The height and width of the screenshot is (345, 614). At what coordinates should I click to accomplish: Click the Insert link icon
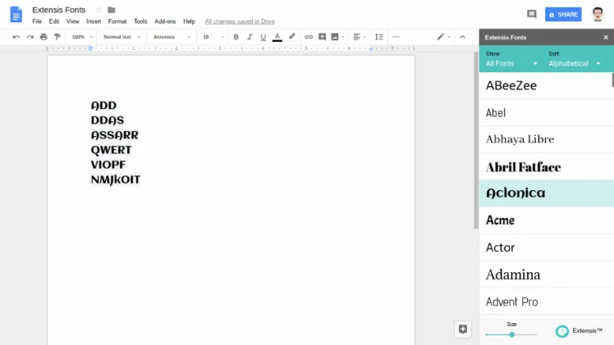click(x=309, y=37)
